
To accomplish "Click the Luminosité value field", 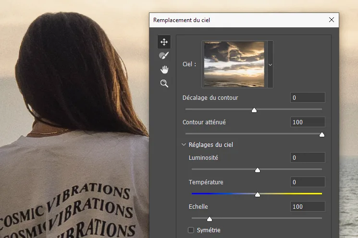I will [x=308, y=158].
